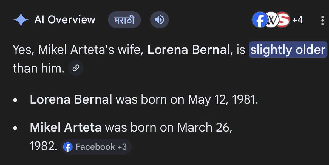The height and width of the screenshot is (165, 329).
Task: Select the highlighted "slightly older" phrase
Action: [x=288, y=50]
